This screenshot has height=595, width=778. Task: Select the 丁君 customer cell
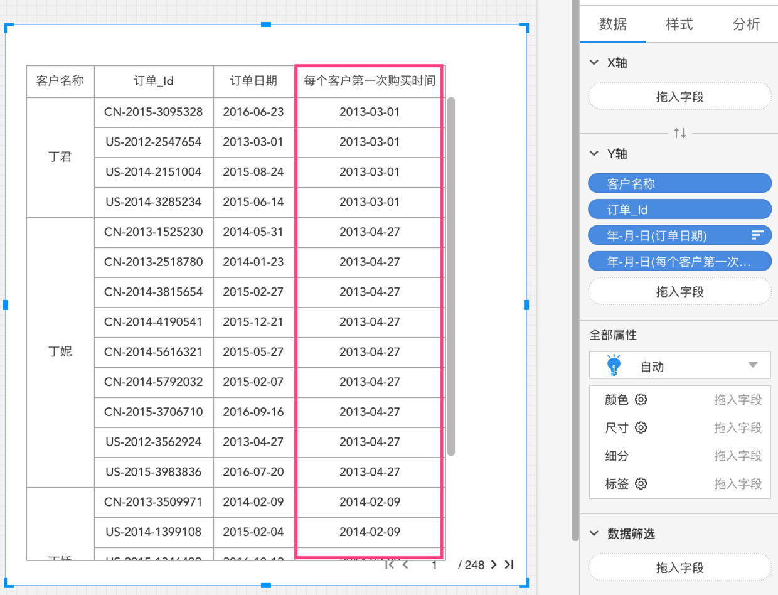(x=60, y=157)
